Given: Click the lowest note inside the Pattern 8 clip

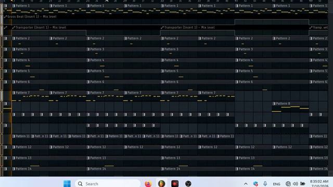Looking at the screenshot, I should click(276, 111).
